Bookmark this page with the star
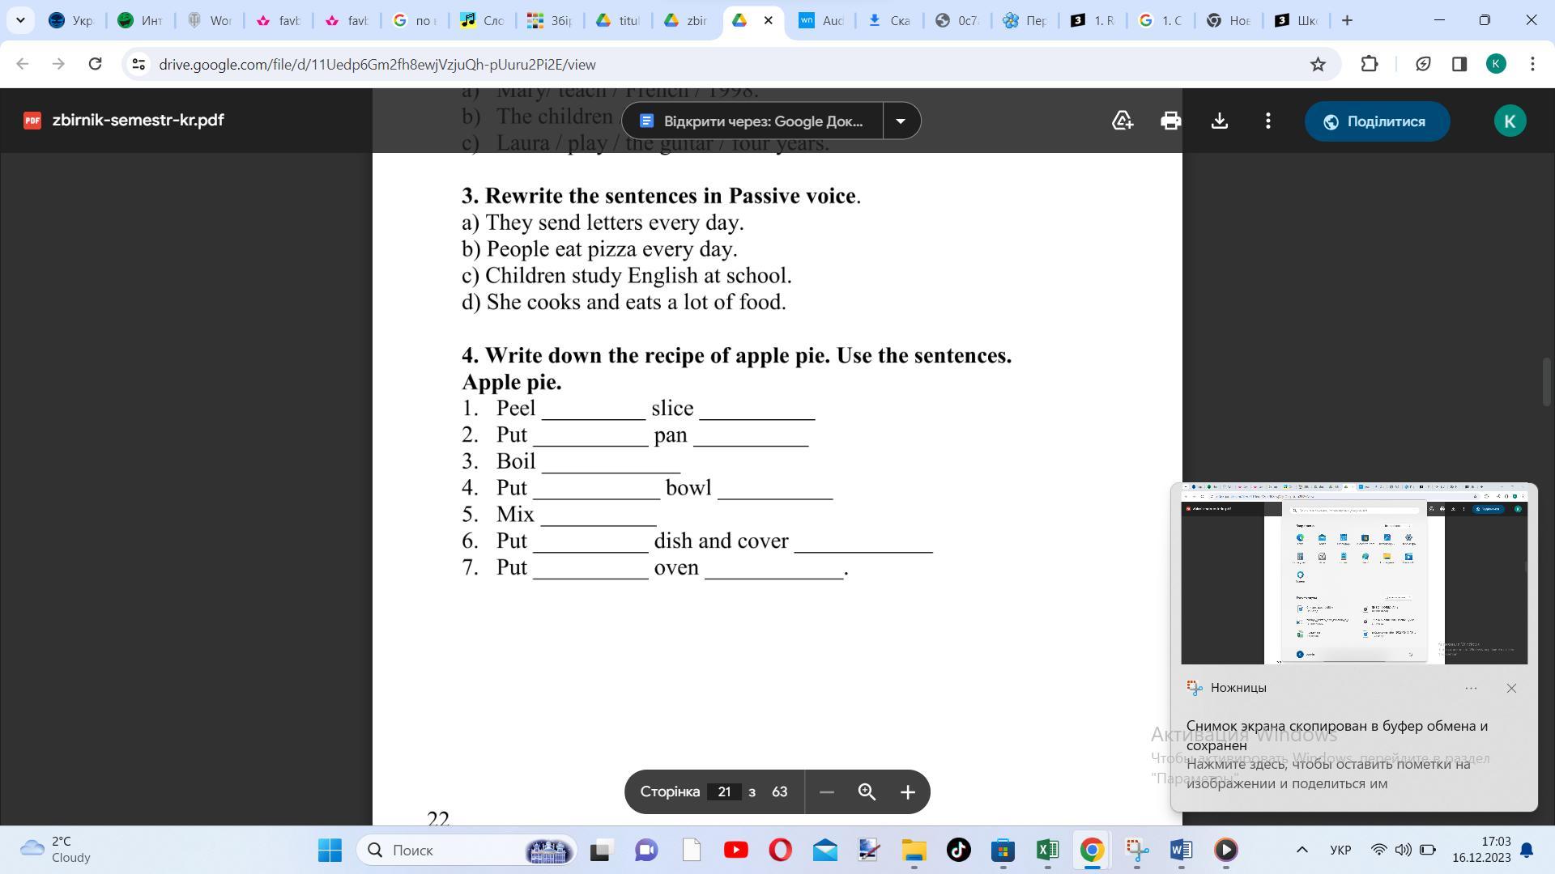This screenshot has height=874, width=1555. tap(1318, 64)
